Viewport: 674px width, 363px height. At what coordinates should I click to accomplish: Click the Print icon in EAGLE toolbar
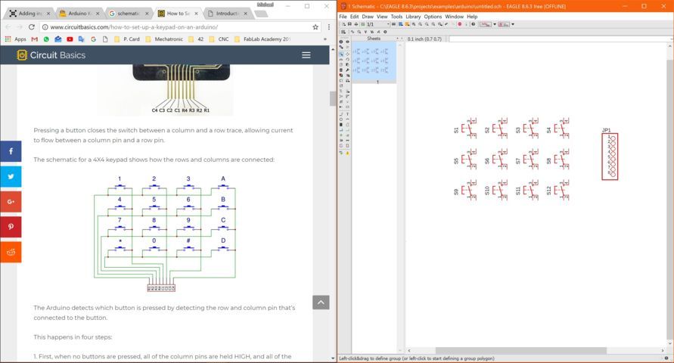[356, 24]
